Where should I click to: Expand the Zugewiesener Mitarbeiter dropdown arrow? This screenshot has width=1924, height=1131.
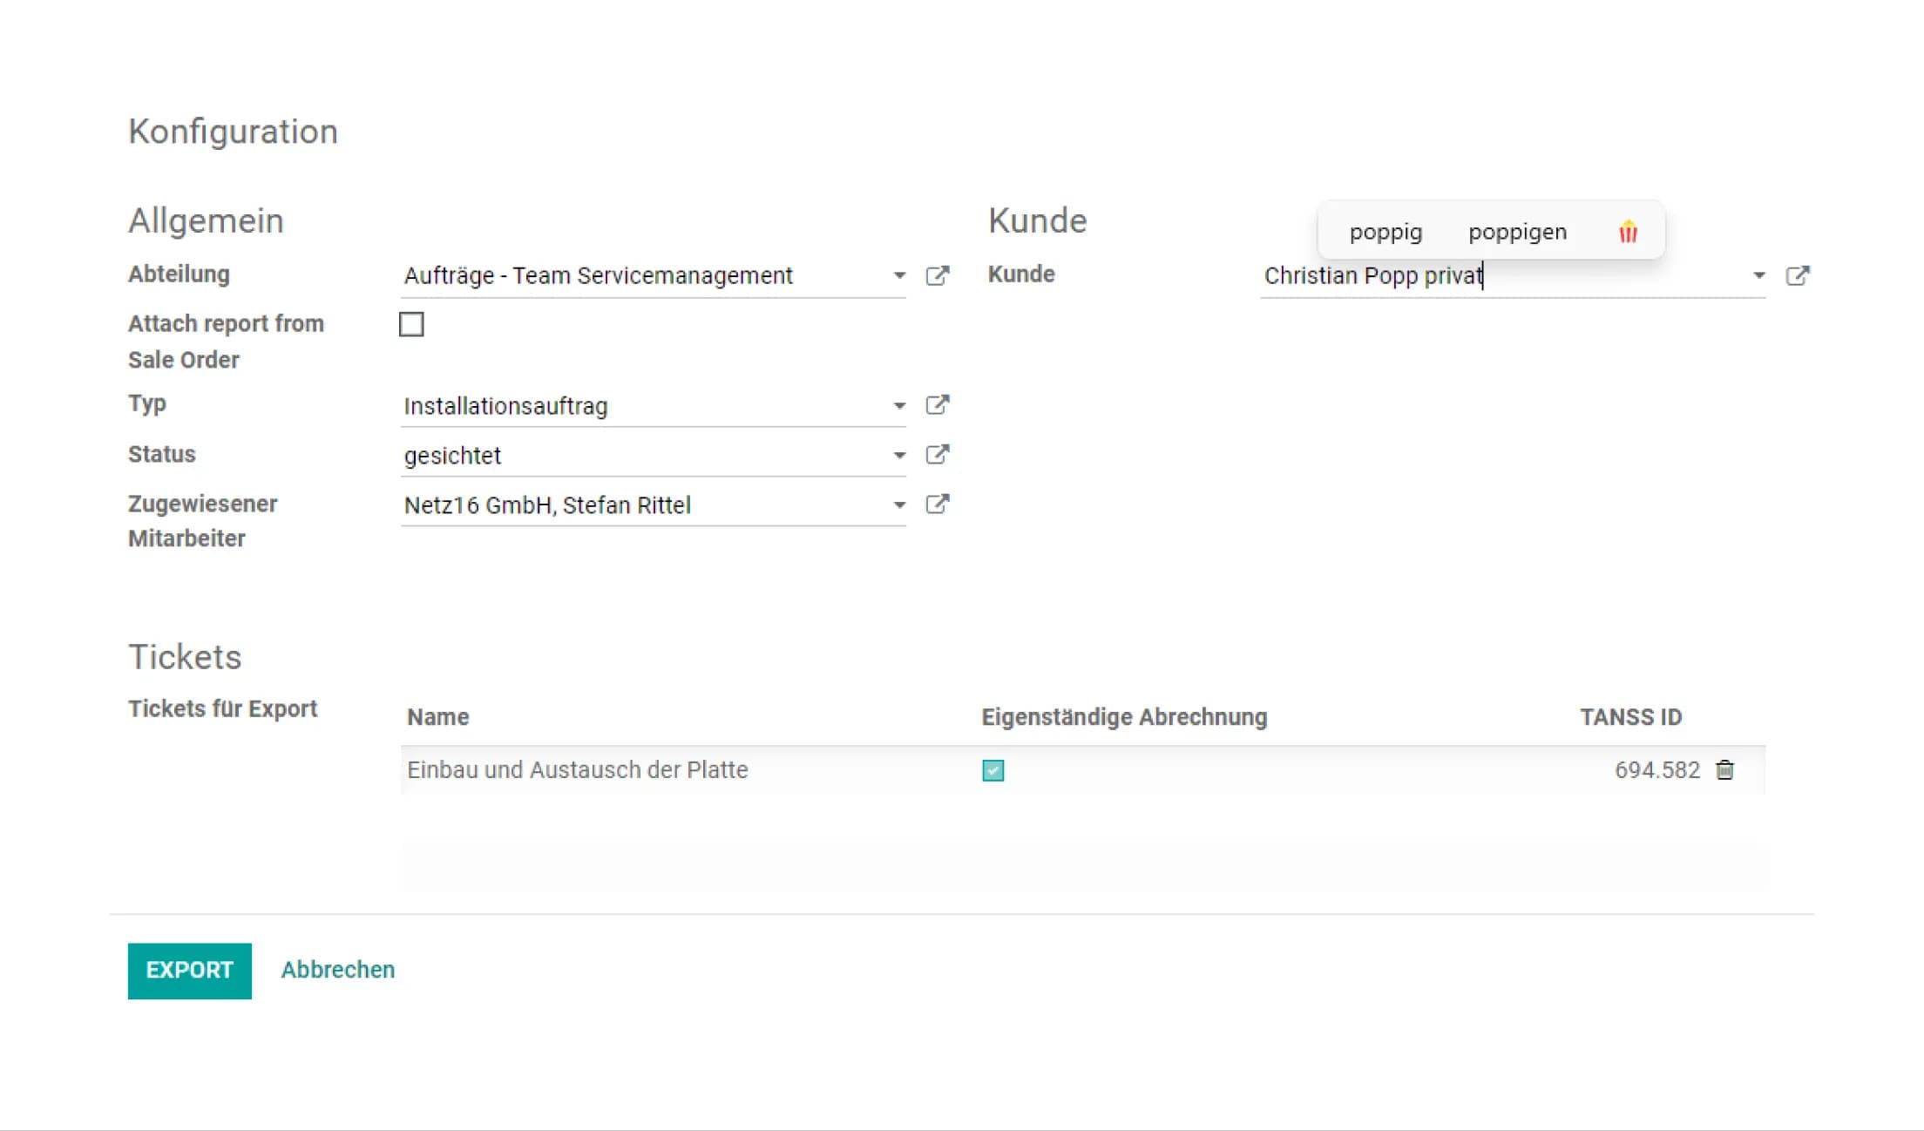coord(899,505)
